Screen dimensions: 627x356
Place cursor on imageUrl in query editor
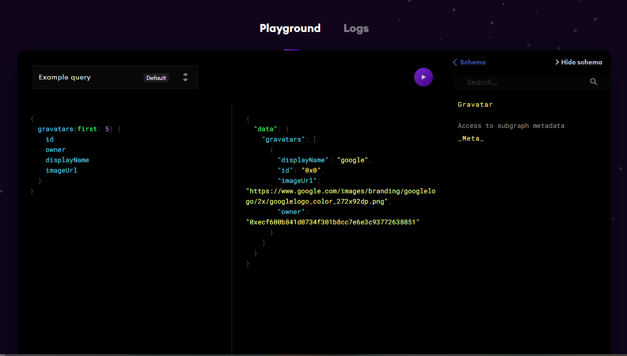tap(61, 170)
